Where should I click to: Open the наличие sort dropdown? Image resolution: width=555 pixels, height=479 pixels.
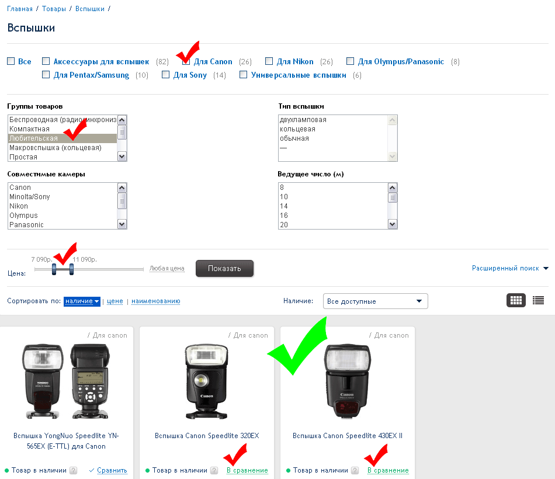[x=82, y=301]
